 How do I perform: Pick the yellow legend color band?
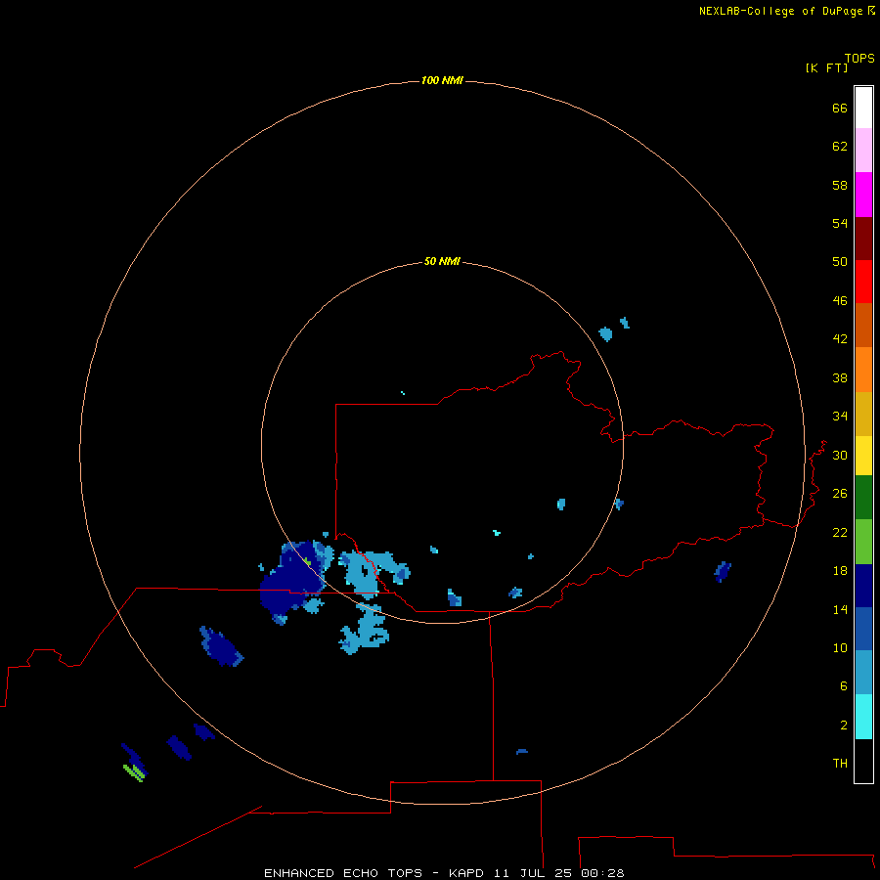pos(863,456)
